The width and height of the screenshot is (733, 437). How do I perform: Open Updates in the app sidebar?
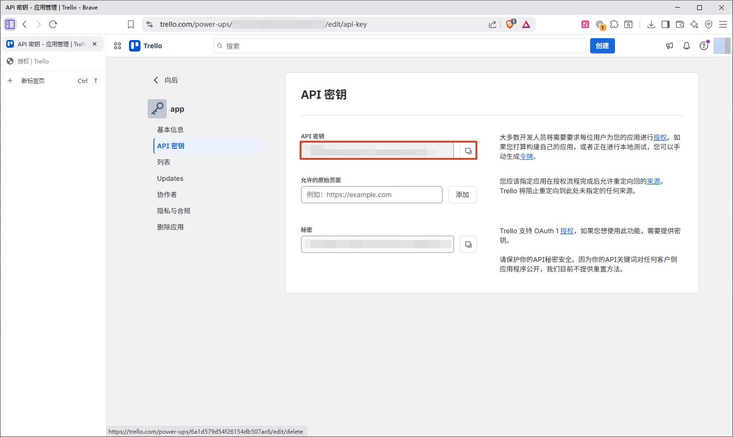pyautogui.click(x=170, y=178)
